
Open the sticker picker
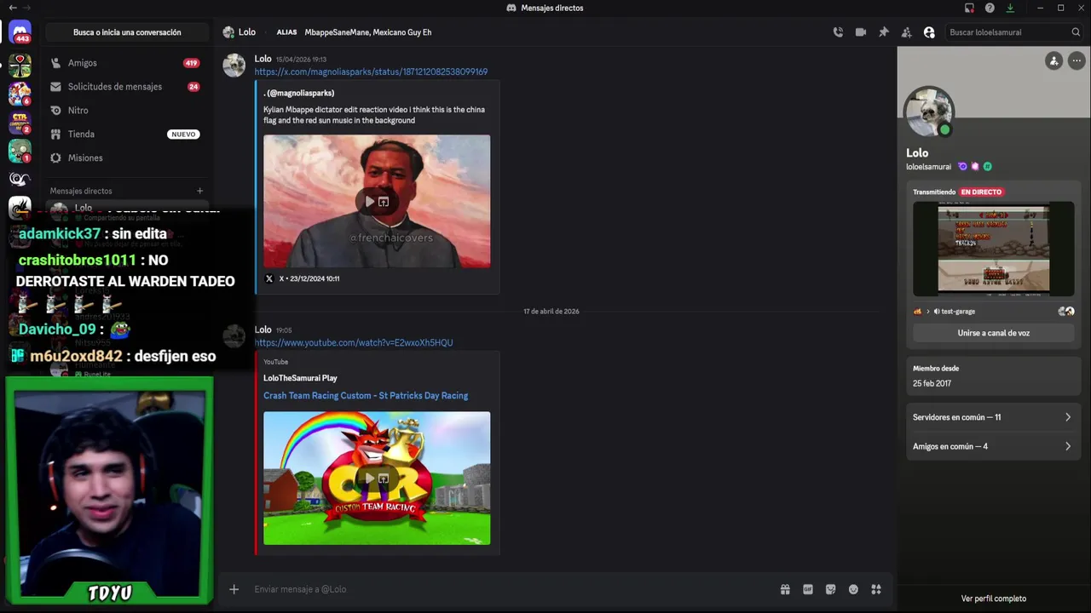(830, 589)
